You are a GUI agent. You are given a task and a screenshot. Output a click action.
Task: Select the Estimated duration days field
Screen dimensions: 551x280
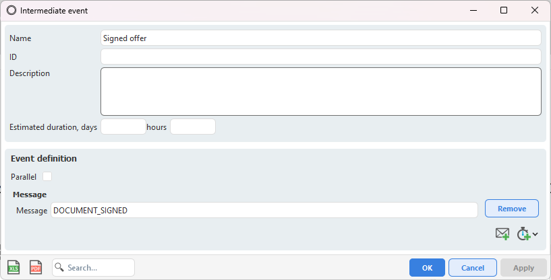pos(123,127)
